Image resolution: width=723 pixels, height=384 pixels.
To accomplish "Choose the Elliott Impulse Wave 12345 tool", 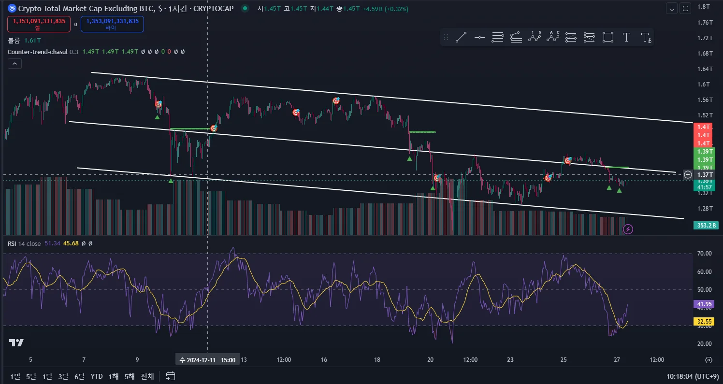I will pos(535,37).
